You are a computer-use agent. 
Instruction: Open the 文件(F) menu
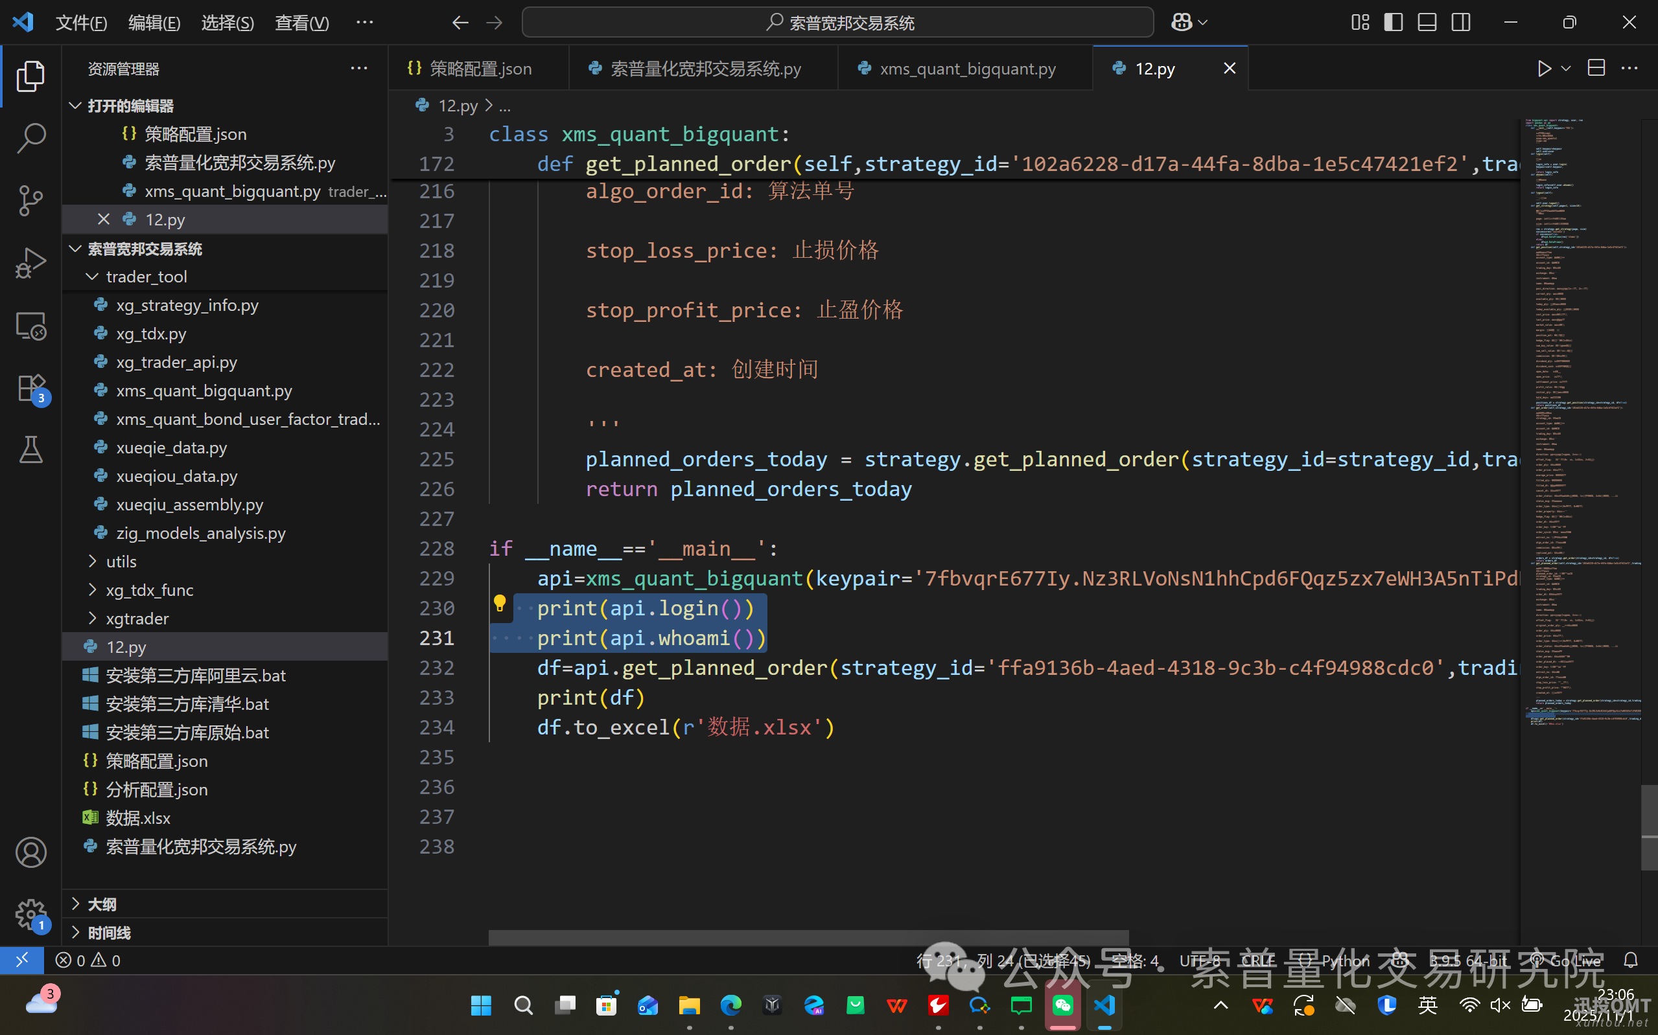point(81,23)
